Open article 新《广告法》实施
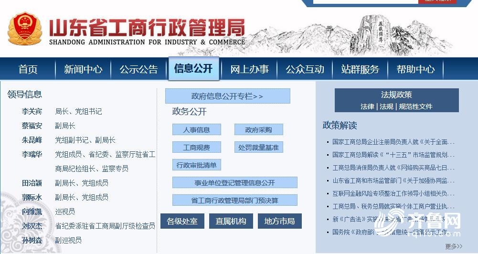The width and height of the screenshot is (478, 254). pos(389,219)
